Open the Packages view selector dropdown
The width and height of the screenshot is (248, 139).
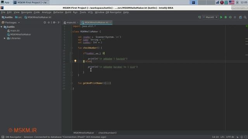tap(19, 23)
